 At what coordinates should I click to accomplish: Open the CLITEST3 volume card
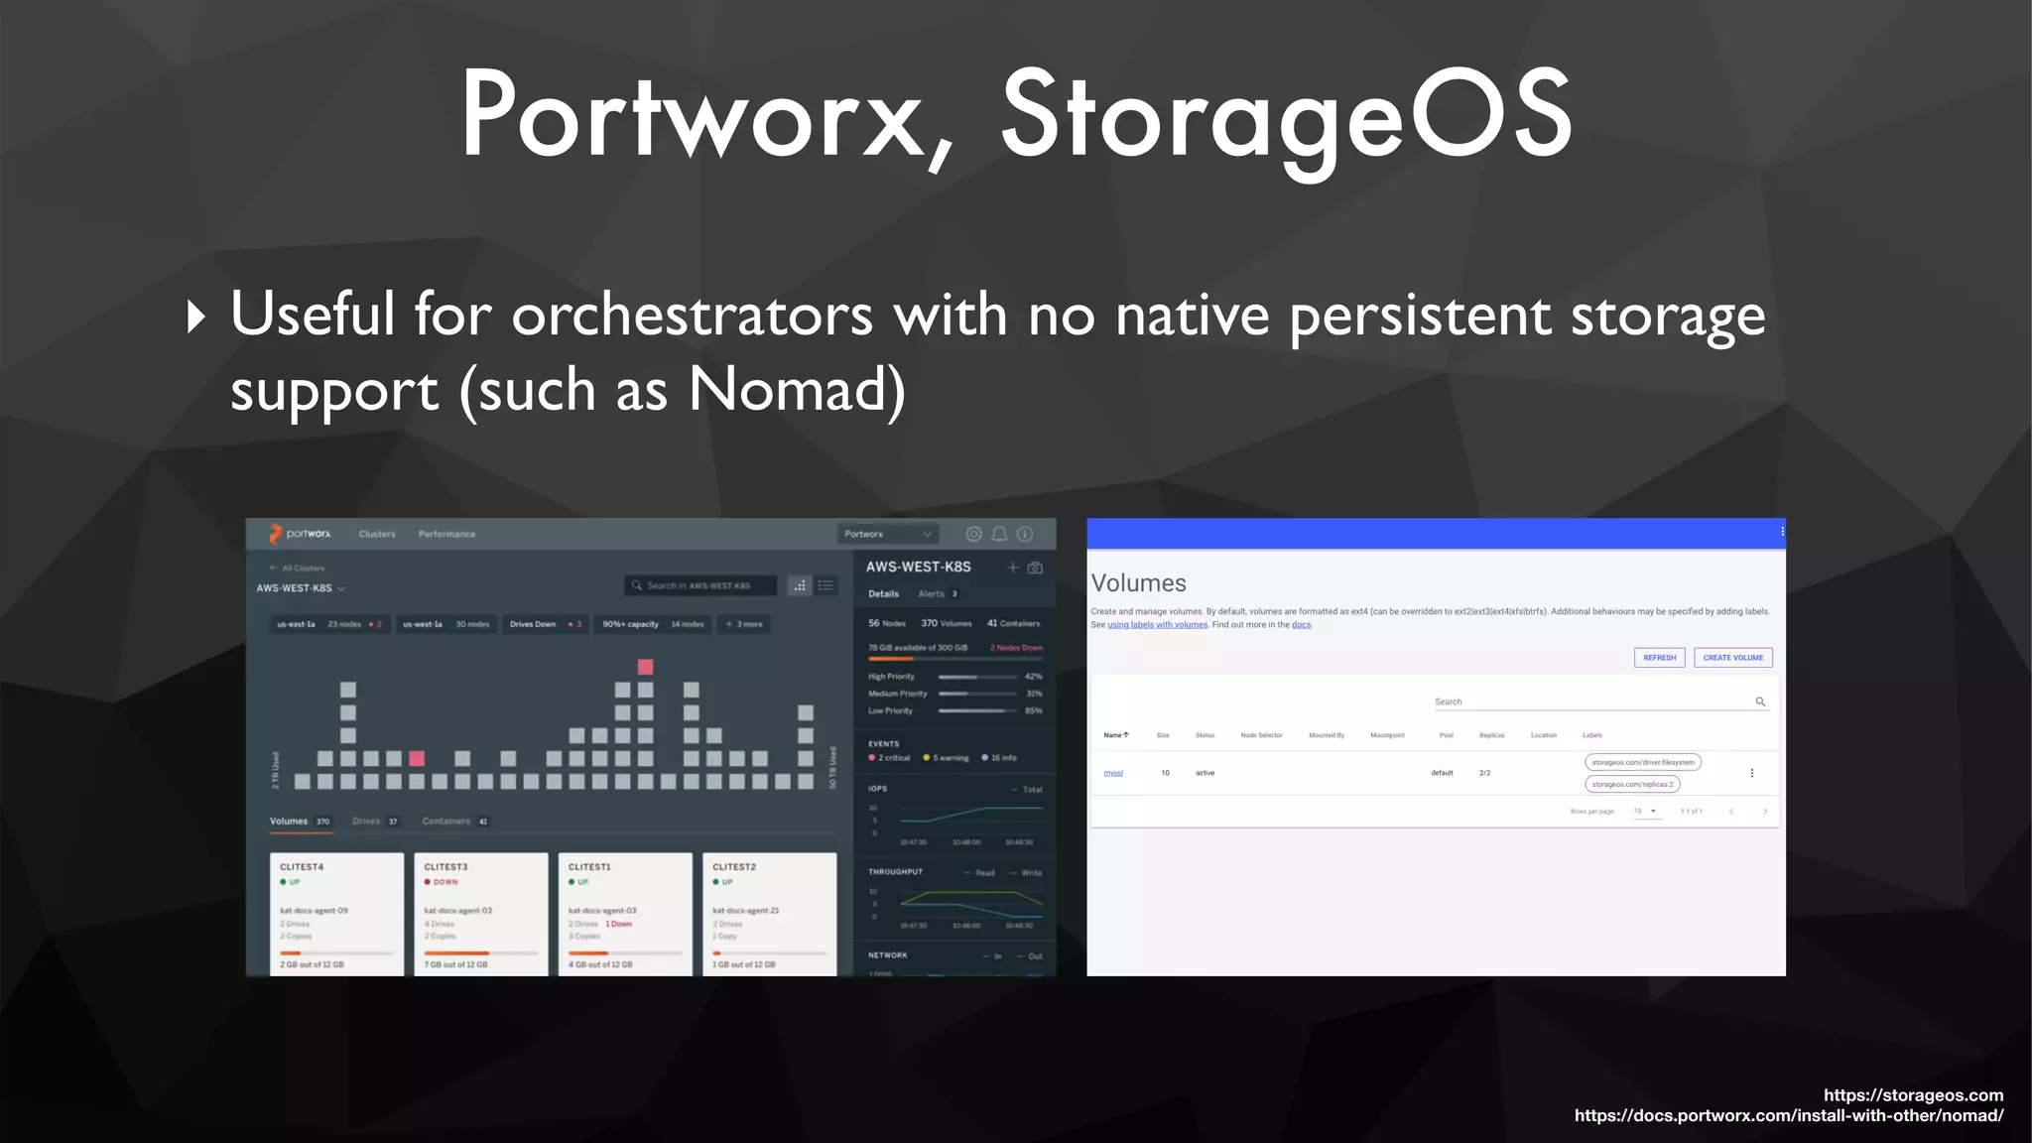pyautogui.click(x=480, y=914)
